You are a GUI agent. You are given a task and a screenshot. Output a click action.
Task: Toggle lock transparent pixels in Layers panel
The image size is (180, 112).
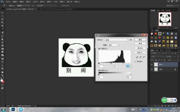(156, 60)
